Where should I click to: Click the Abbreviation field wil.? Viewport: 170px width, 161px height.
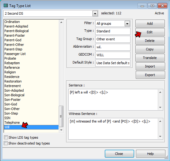click(113, 47)
